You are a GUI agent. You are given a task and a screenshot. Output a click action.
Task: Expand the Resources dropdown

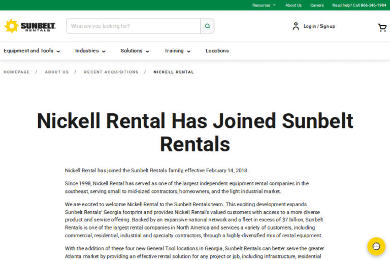click(x=264, y=5)
